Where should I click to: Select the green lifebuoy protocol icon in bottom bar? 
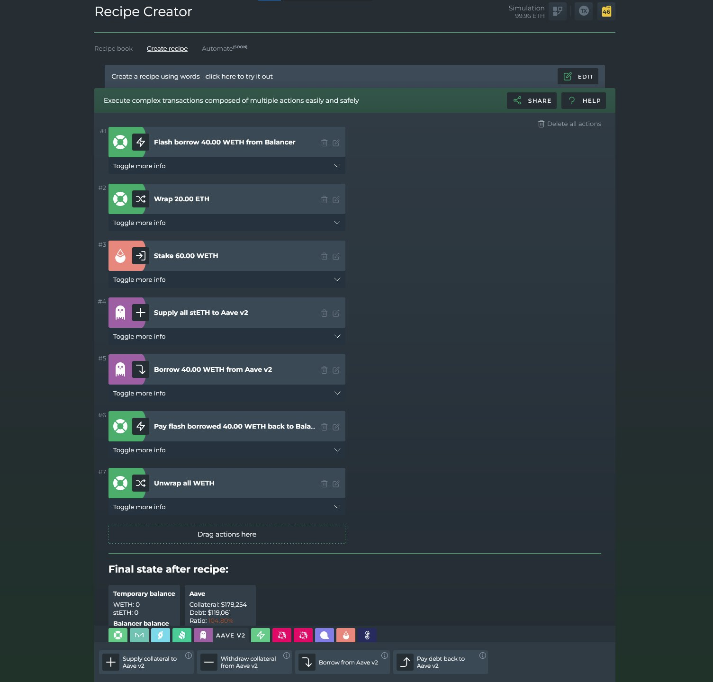coord(118,635)
